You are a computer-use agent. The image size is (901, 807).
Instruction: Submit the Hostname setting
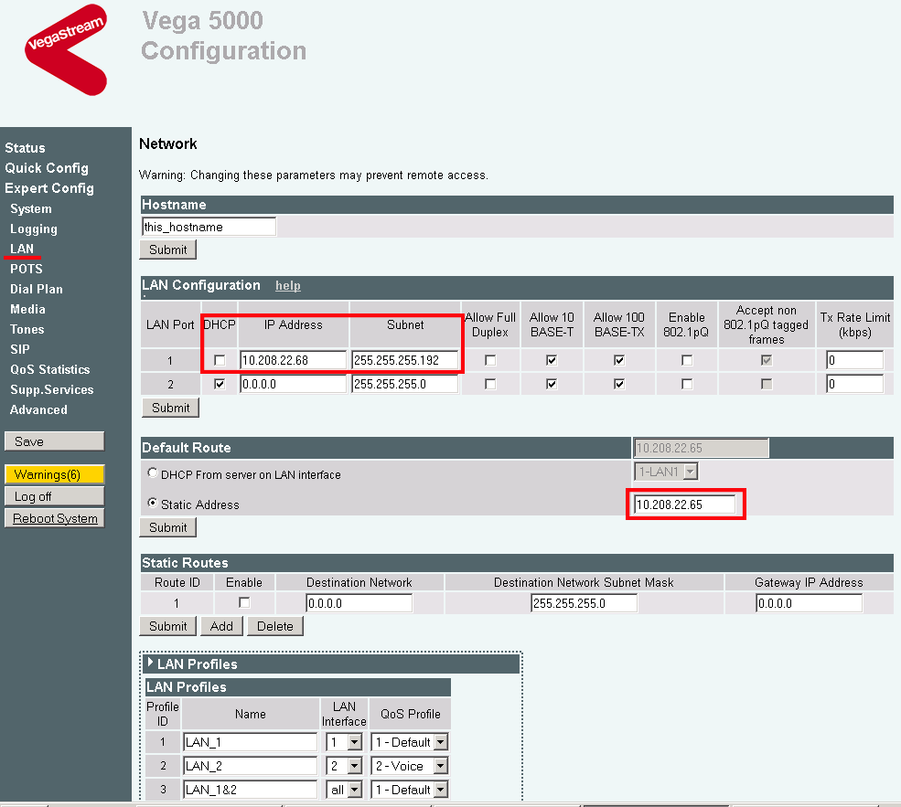[167, 250]
